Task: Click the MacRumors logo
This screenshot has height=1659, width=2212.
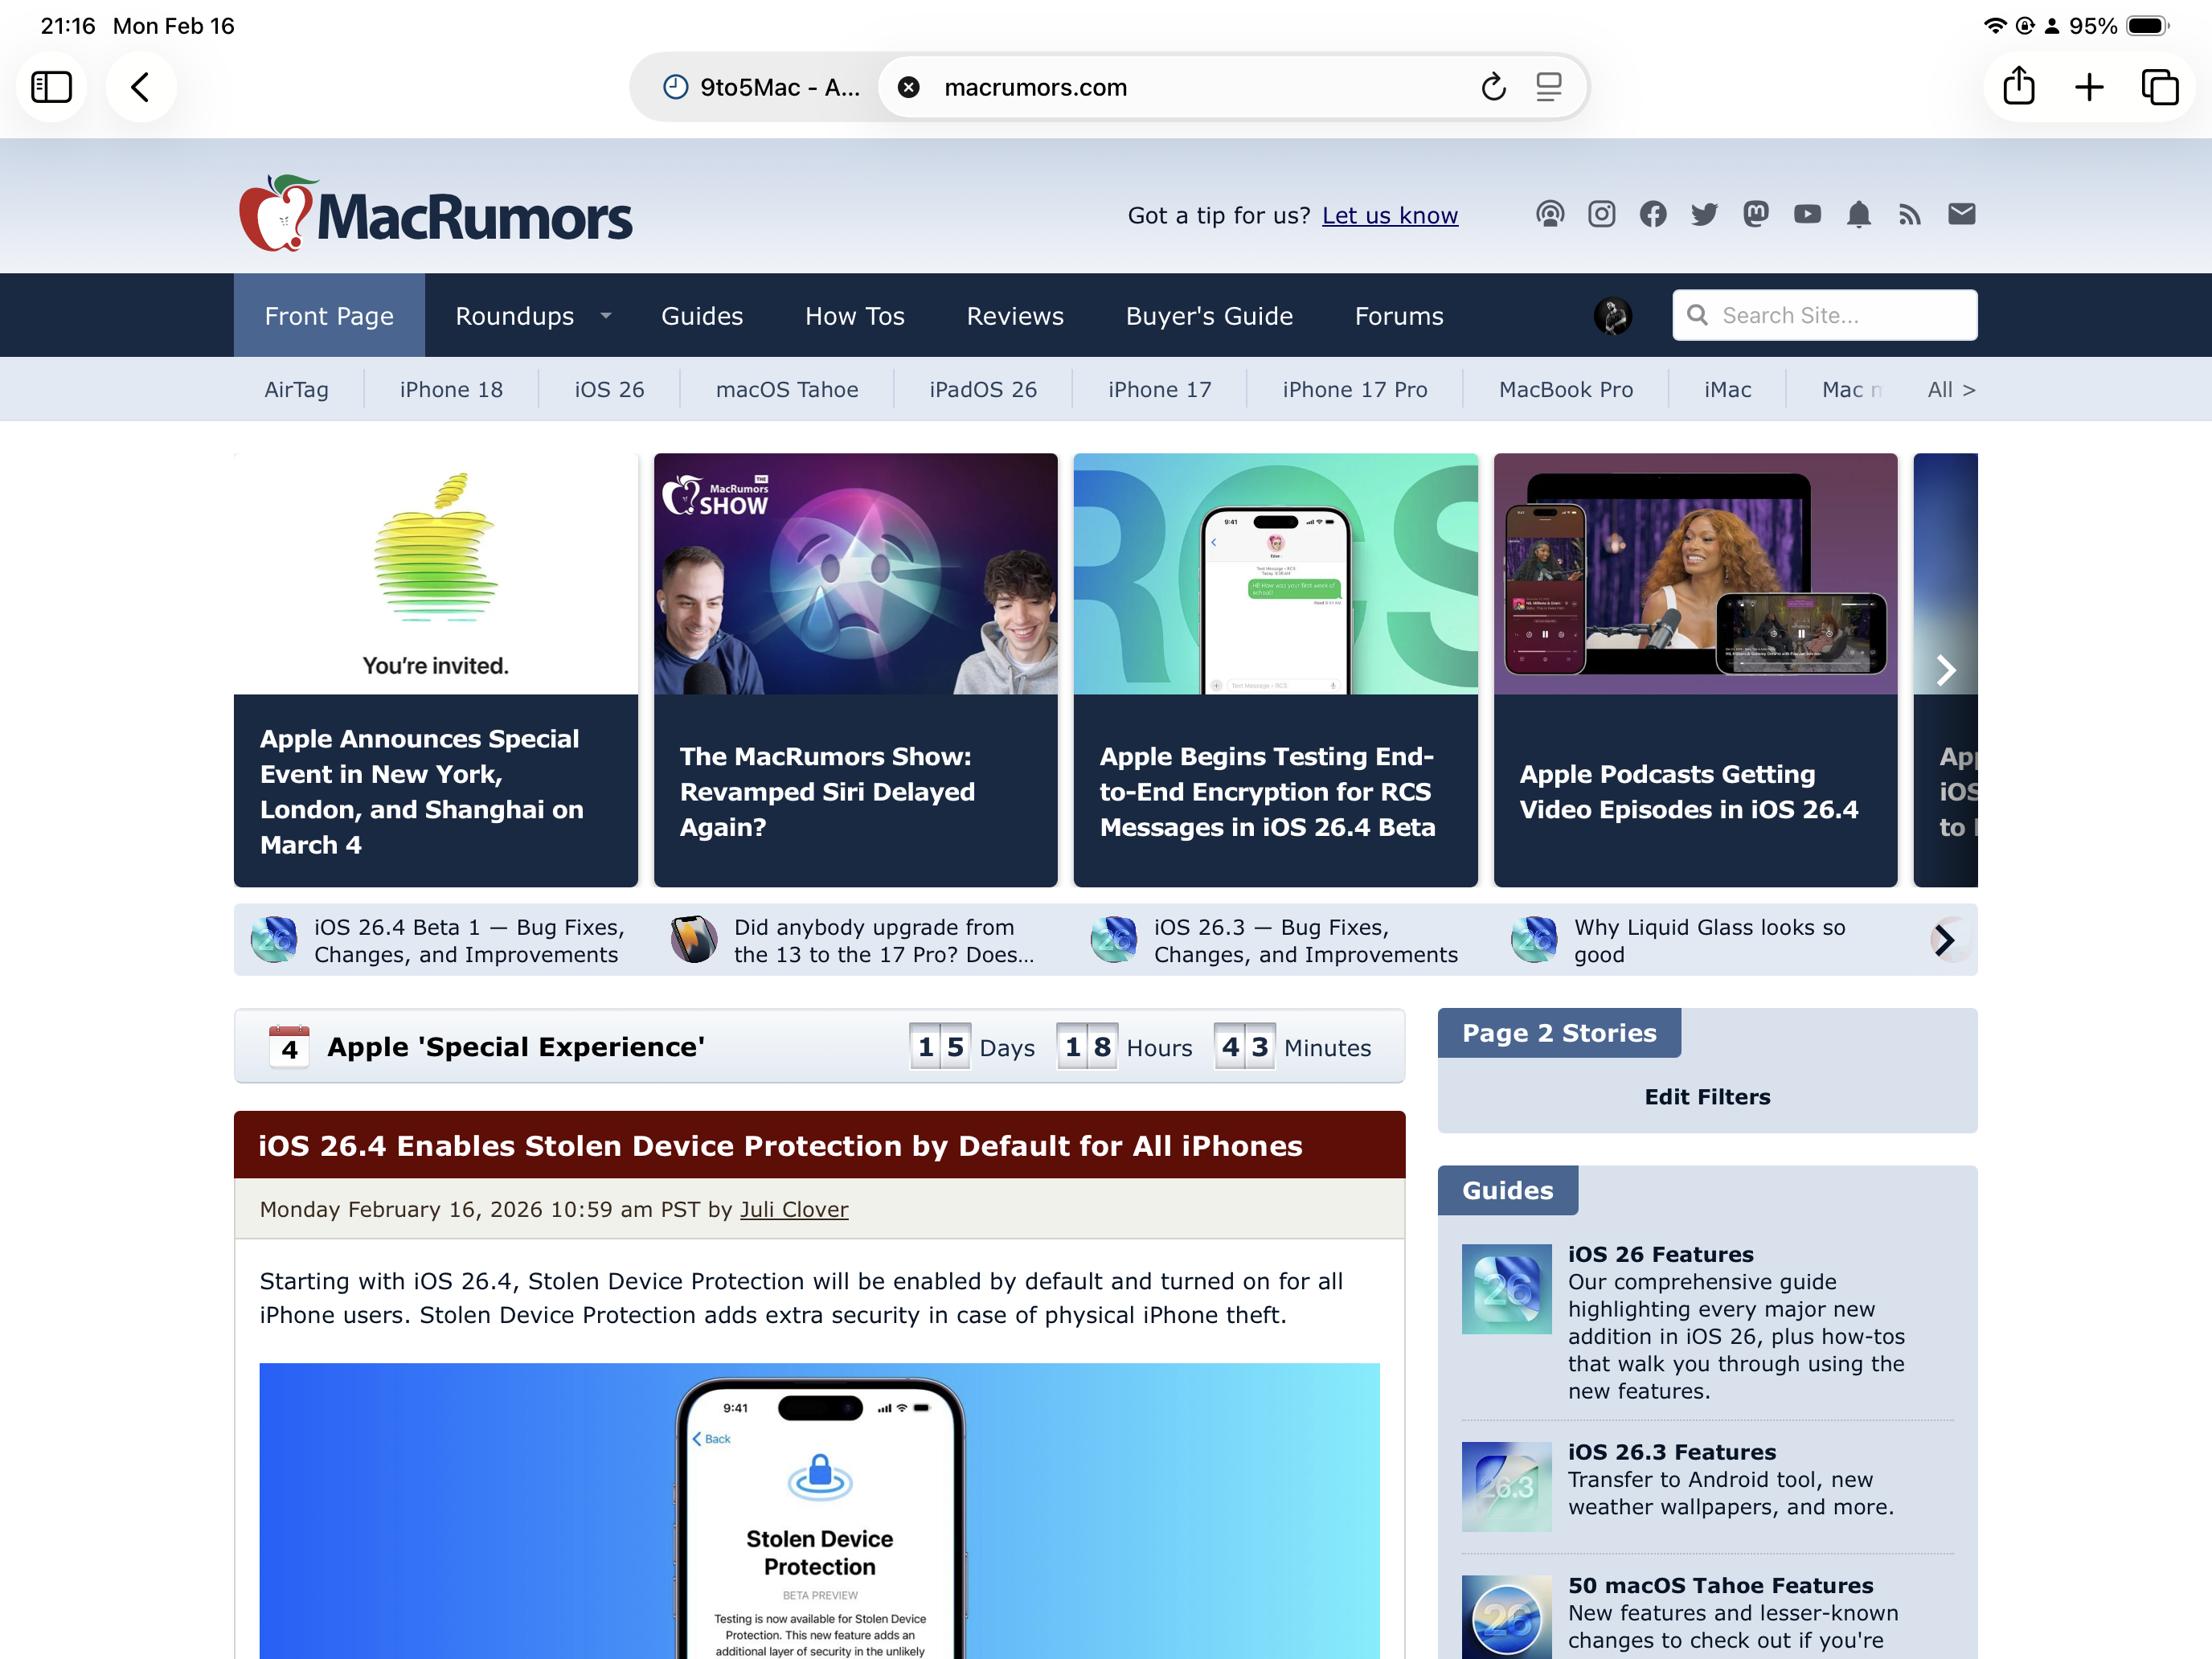Action: [436, 213]
